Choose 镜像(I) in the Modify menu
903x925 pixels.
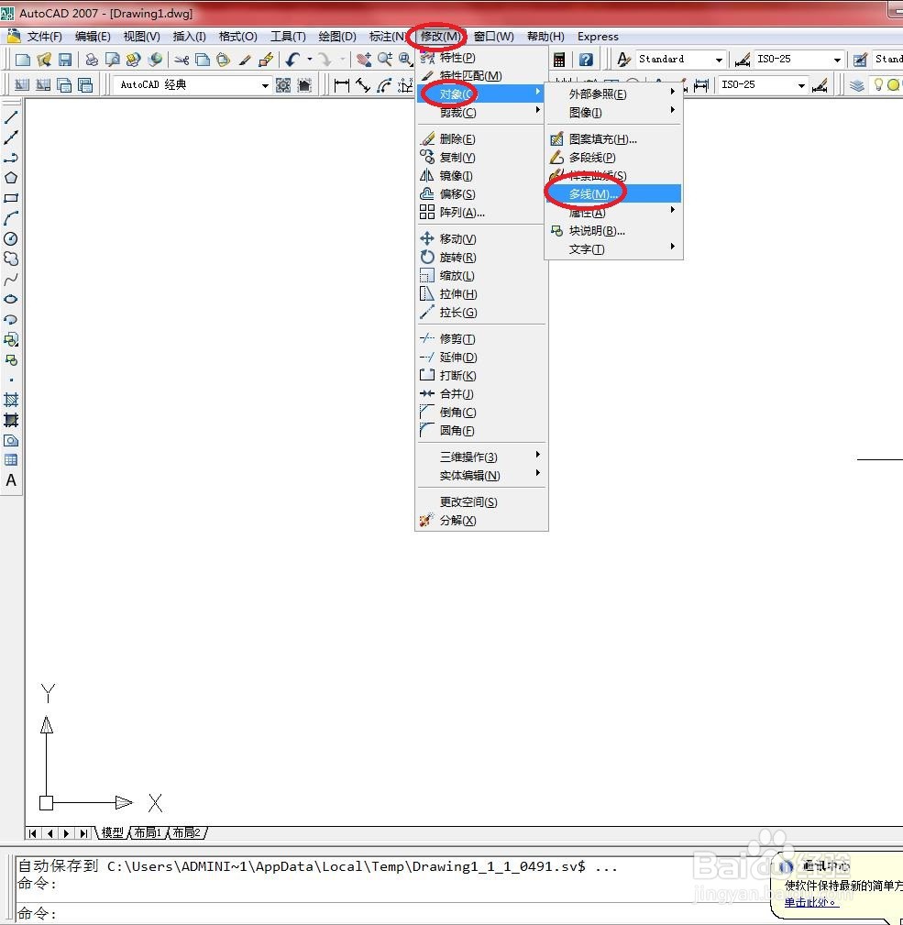click(481, 175)
